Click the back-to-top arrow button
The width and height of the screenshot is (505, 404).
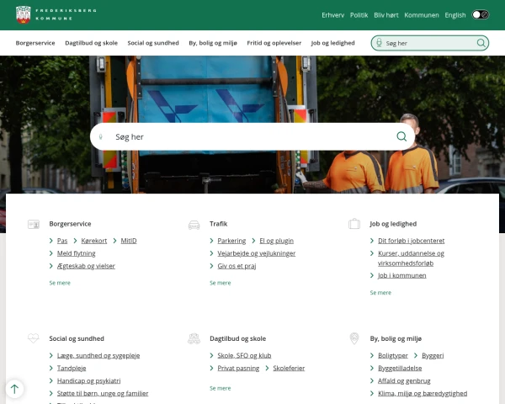click(14, 389)
